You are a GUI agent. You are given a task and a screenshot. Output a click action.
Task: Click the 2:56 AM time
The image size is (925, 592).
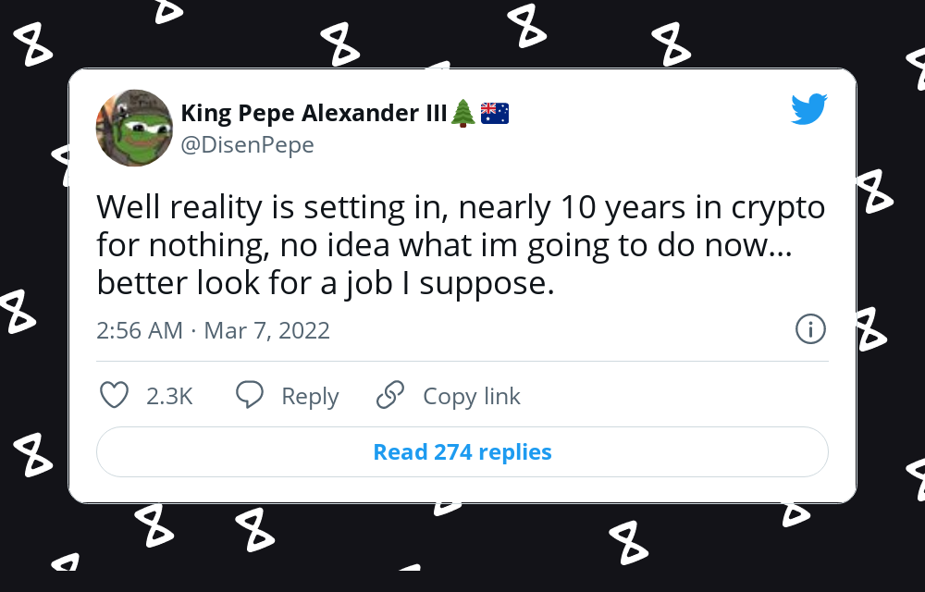pos(140,330)
